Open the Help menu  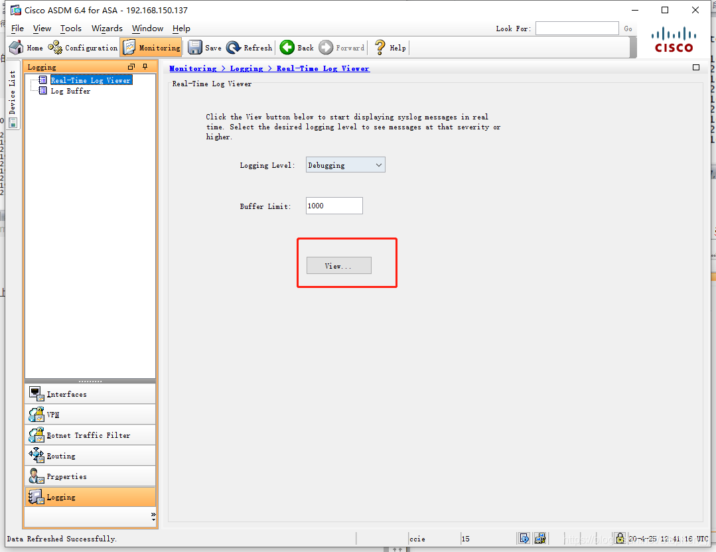click(x=181, y=29)
